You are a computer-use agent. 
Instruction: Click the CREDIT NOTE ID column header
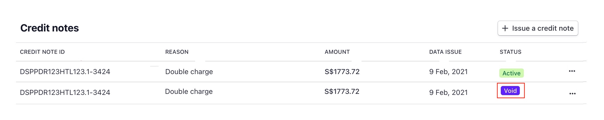(42, 52)
